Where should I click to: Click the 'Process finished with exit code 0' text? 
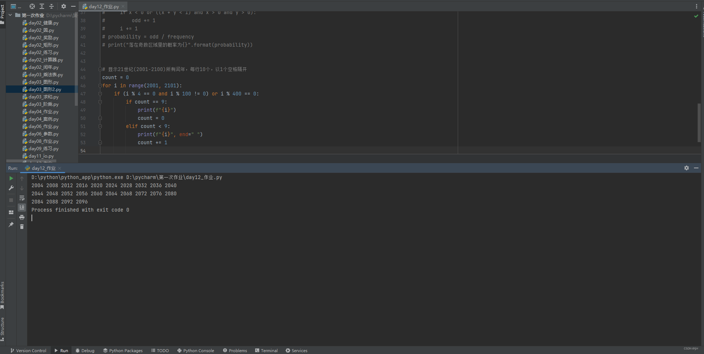tap(80, 210)
